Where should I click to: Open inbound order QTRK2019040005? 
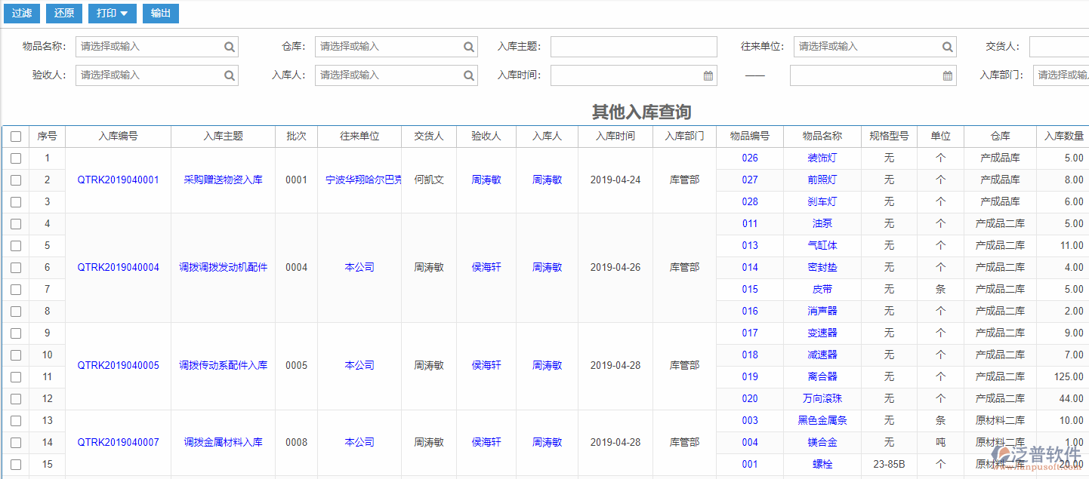tap(117, 365)
